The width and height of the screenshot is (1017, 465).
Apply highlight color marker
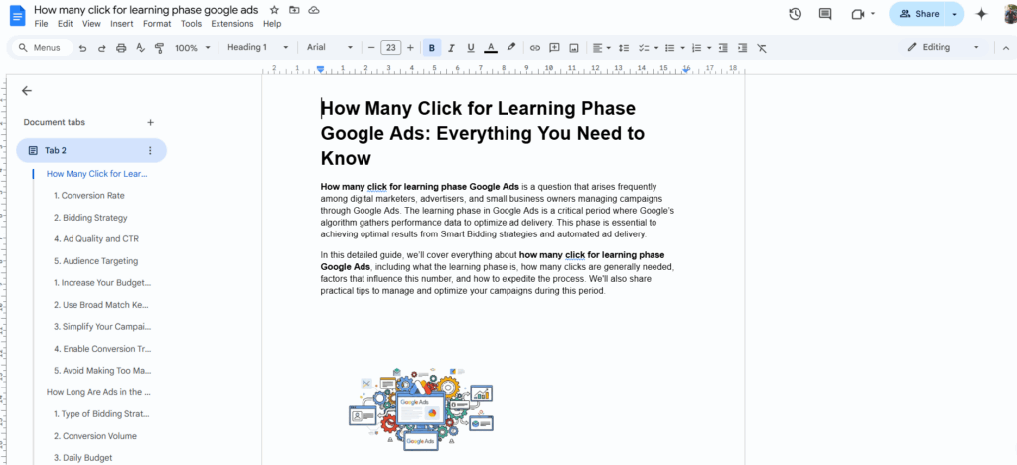(511, 48)
